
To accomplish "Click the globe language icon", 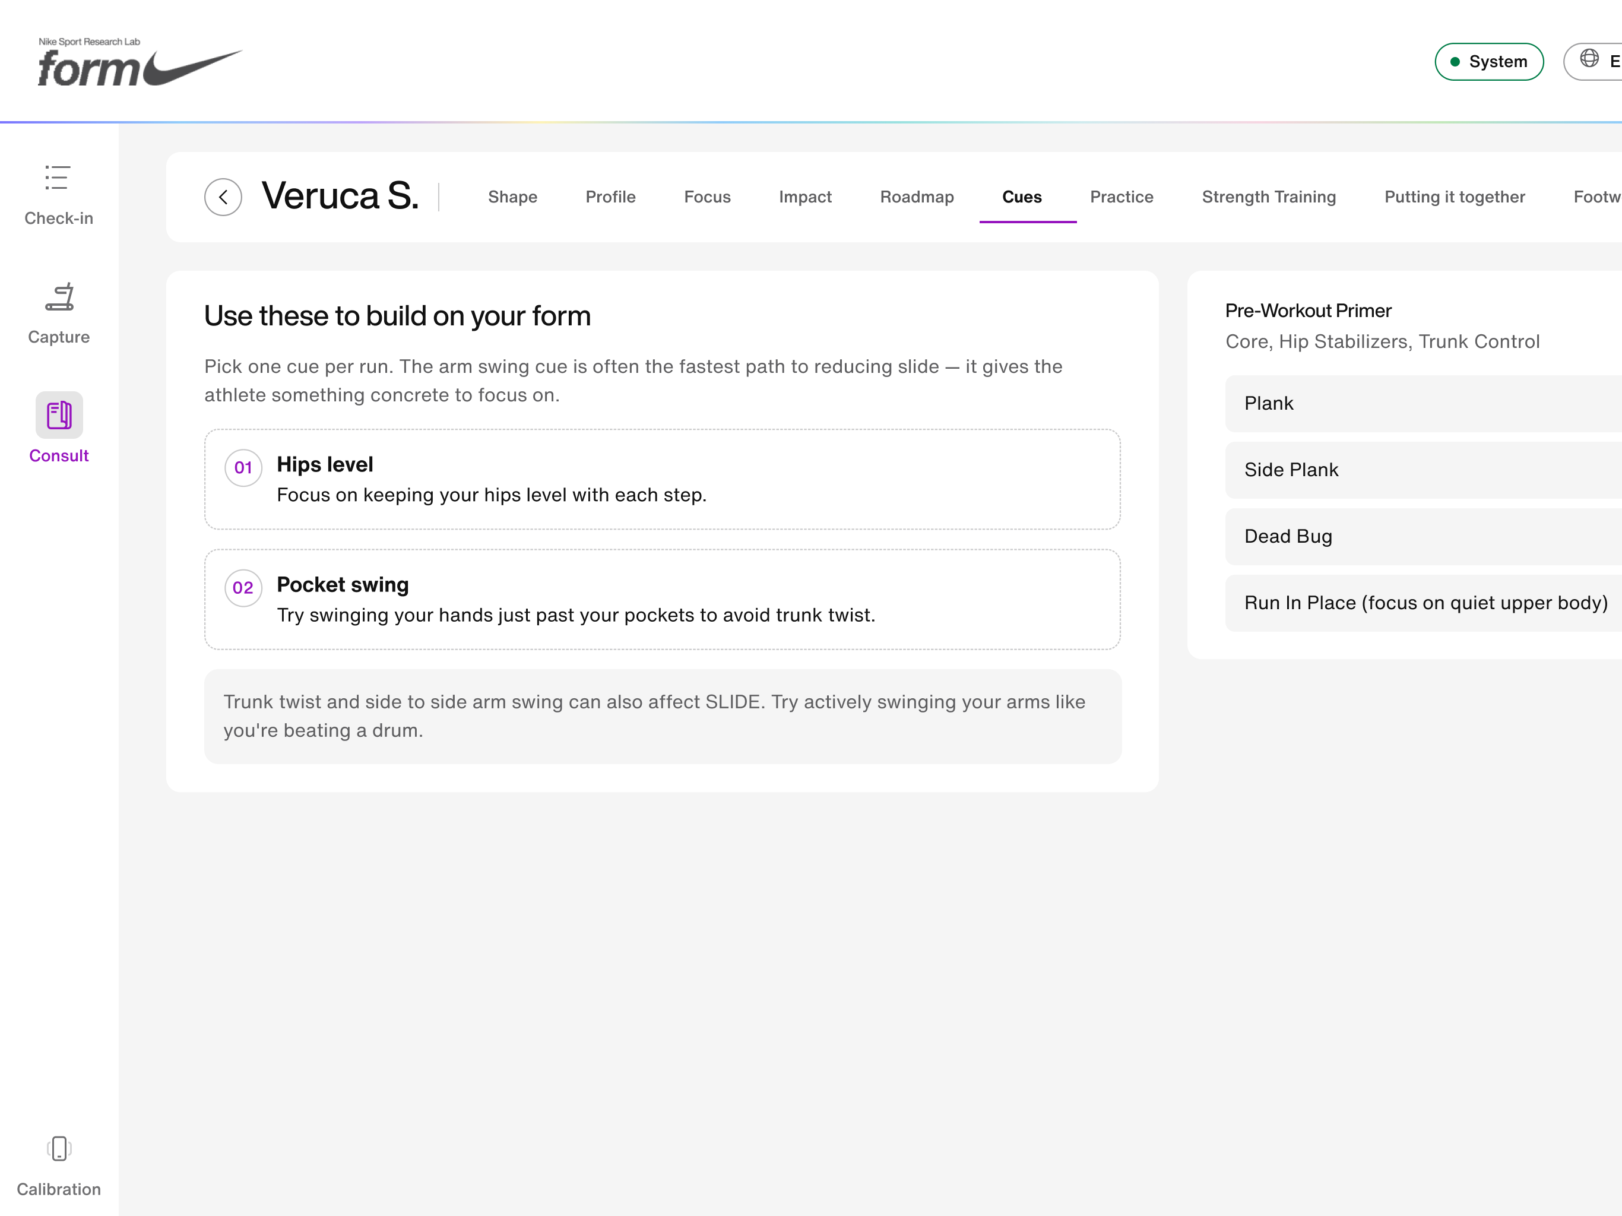I will tap(1589, 59).
